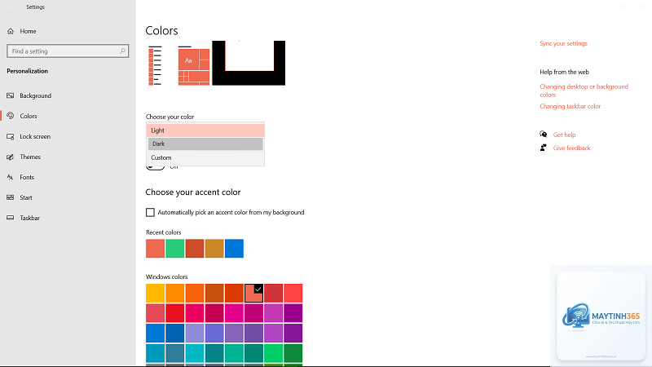Go to the Themes page

tap(30, 157)
